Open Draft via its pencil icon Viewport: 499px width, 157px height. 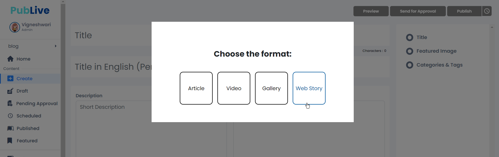pyautogui.click(x=10, y=91)
